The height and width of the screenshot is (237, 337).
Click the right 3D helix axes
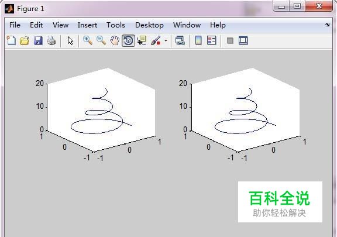click(x=246, y=109)
